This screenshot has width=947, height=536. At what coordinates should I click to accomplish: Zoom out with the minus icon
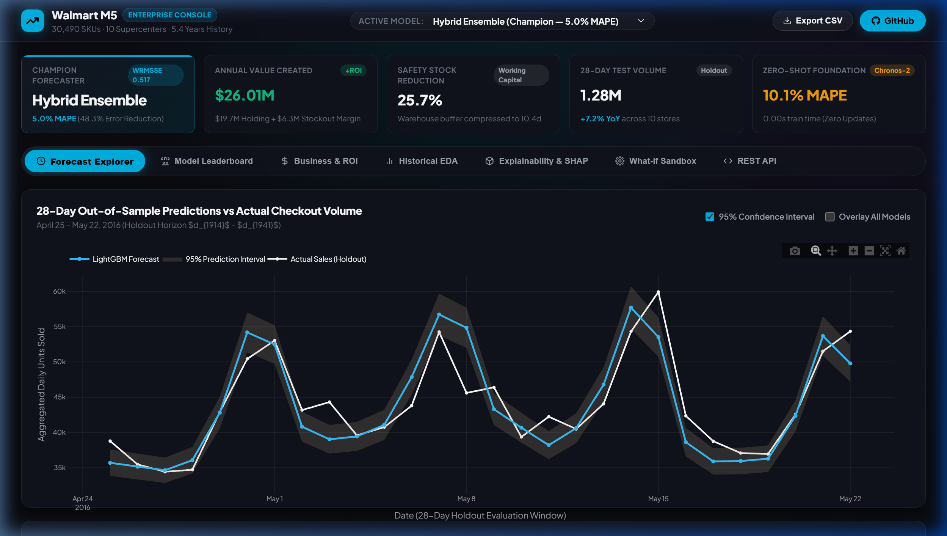click(869, 251)
